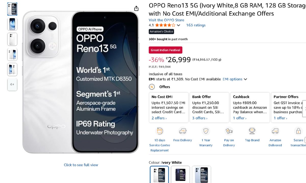The image size is (306, 183).
Task: Expand the 2 offers No Cost EMI link
Action: pyautogui.click(x=159, y=118)
